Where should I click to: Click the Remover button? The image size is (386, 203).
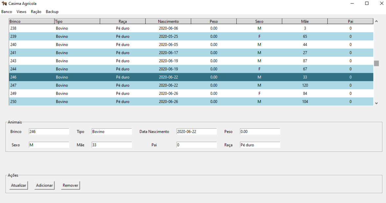[70, 186]
